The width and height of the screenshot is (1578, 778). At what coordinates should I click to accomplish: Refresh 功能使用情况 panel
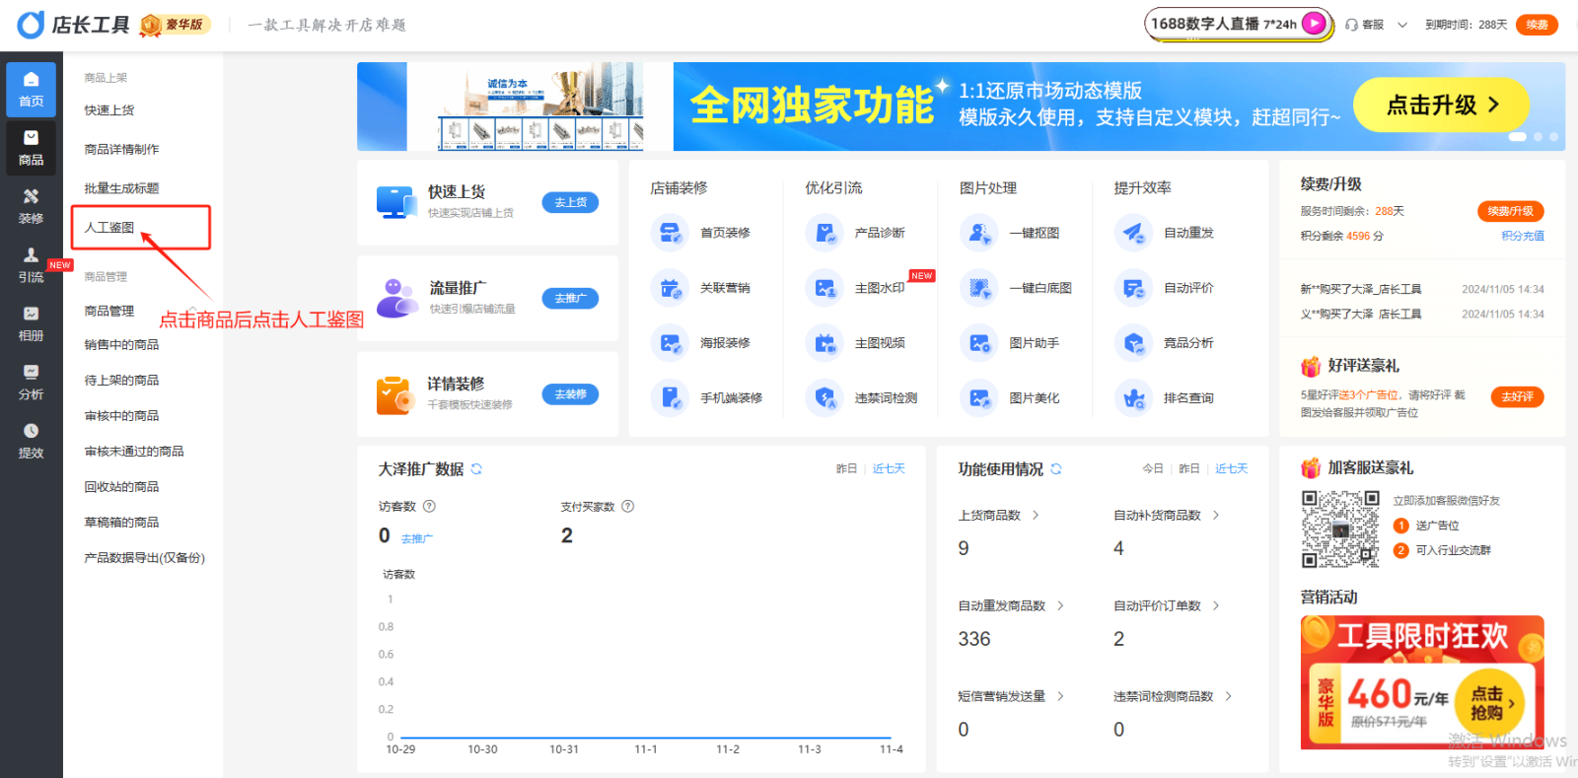(x=1056, y=469)
